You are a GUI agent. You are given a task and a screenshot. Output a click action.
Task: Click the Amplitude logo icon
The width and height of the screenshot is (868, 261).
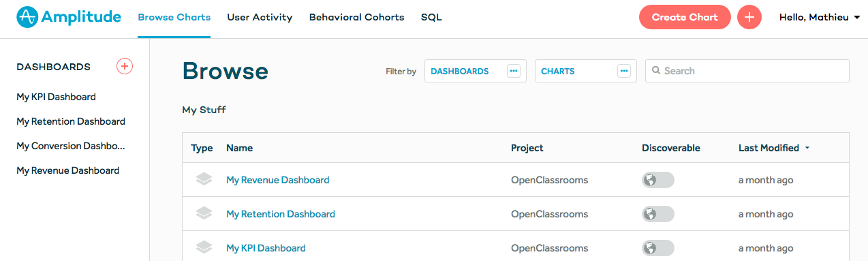click(x=27, y=17)
